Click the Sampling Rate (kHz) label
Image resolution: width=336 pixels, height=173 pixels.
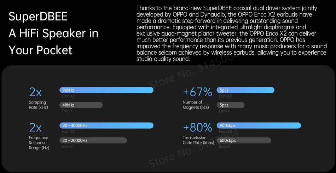coord(38,105)
